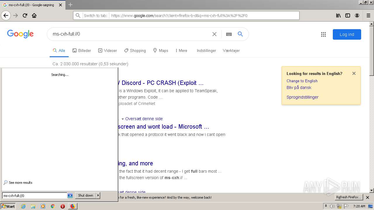Show hidden system tray icons
The height and width of the screenshot is (210, 374).
pyautogui.click(x=326, y=206)
